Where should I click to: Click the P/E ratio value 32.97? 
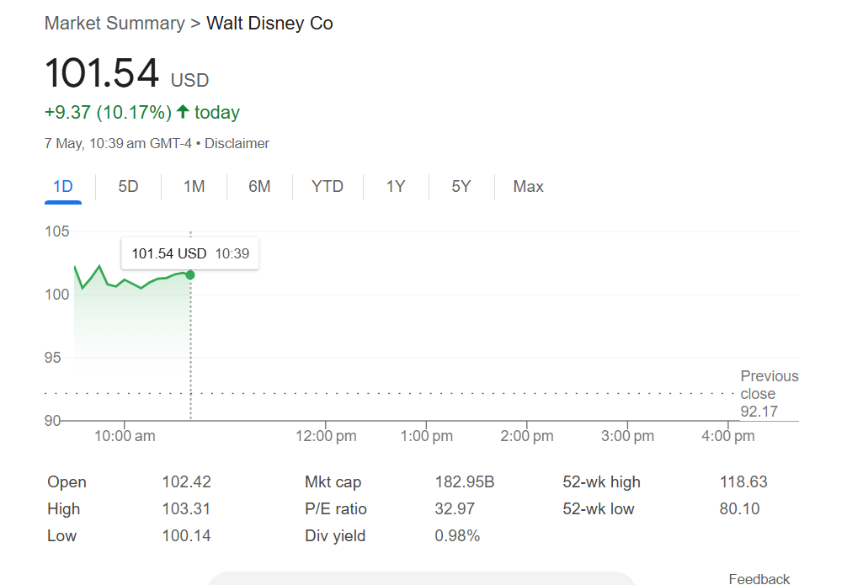(455, 508)
